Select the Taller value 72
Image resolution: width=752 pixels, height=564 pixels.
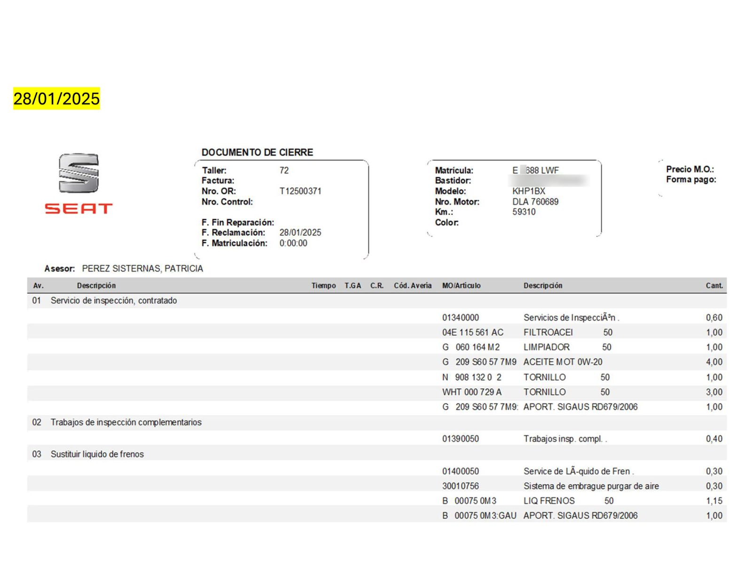tap(284, 171)
